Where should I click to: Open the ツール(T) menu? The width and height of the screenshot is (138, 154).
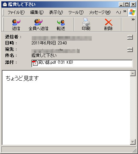point(76,12)
